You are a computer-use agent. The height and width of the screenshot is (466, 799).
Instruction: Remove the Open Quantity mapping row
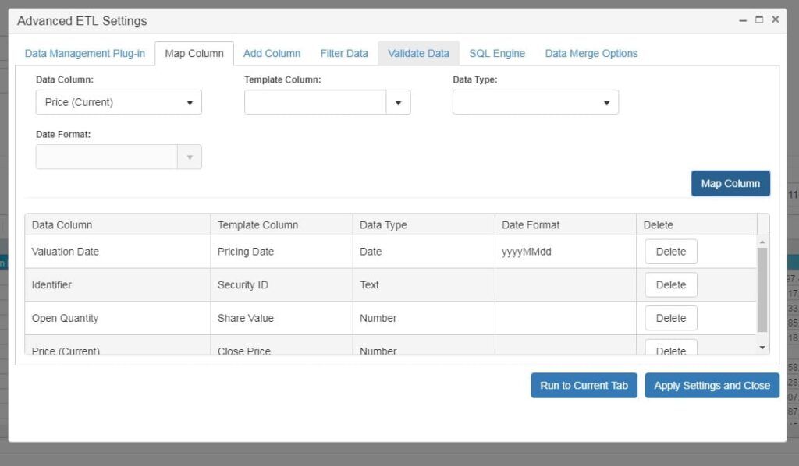click(x=670, y=318)
